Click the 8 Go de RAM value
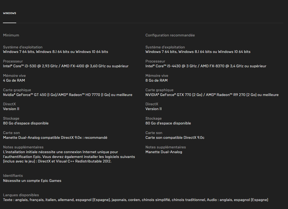 [156, 81]
